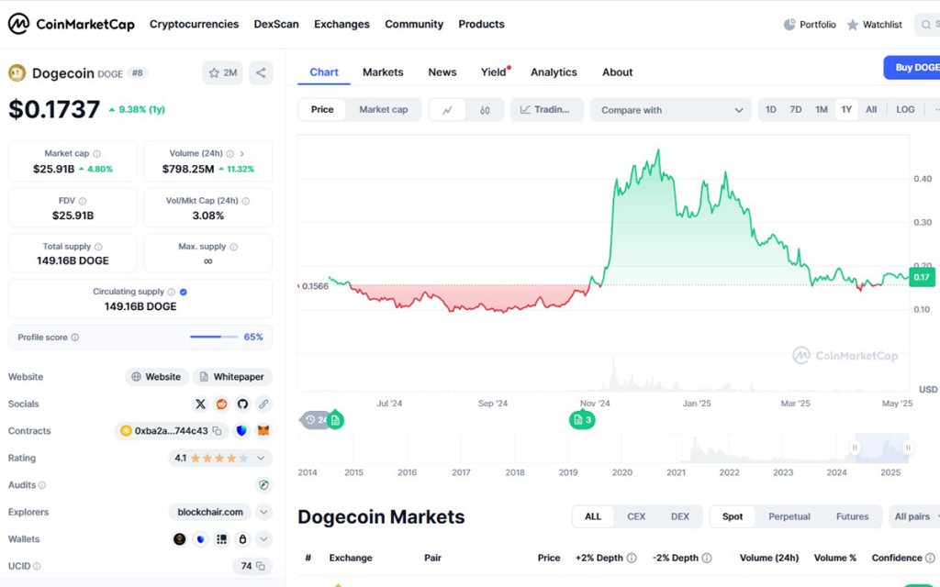
Task: Select Price chart mode
Action: coord(322,110)
